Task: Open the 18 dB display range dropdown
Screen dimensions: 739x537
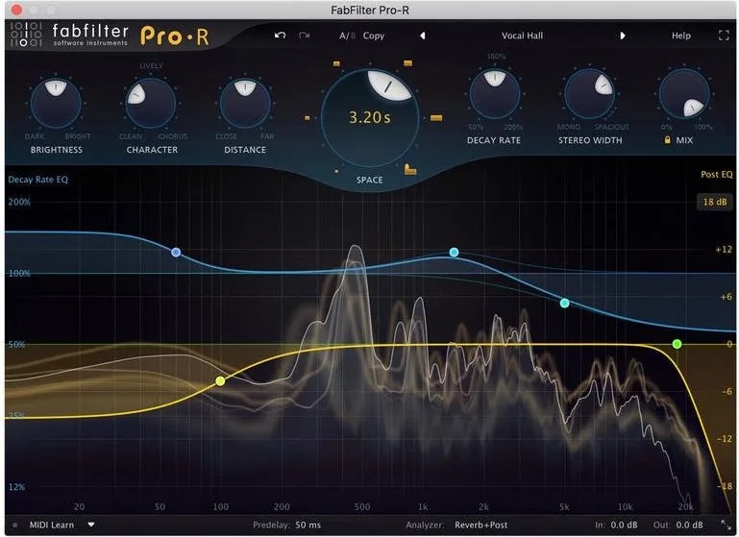Action: point(714,202)
